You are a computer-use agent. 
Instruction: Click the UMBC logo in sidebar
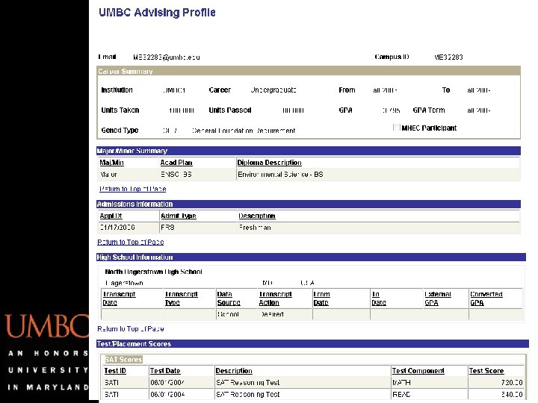46,326
